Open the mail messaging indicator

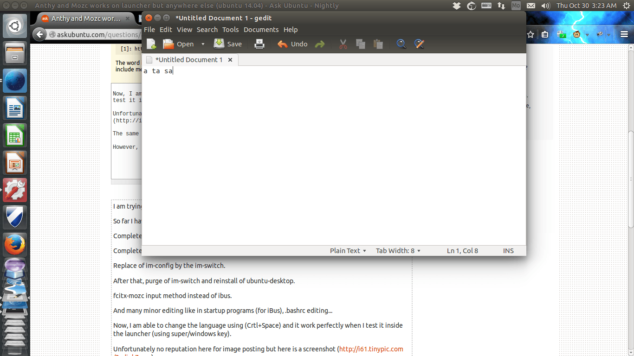pyautogui.click(x=531, y=6)
